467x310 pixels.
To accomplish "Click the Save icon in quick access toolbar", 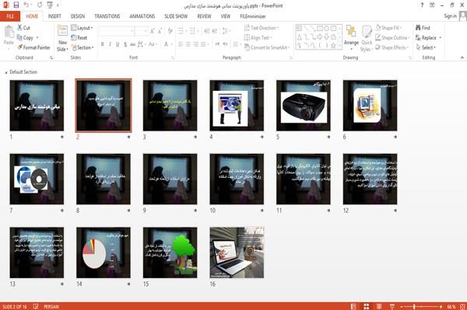I will click(x=16, y=5).
